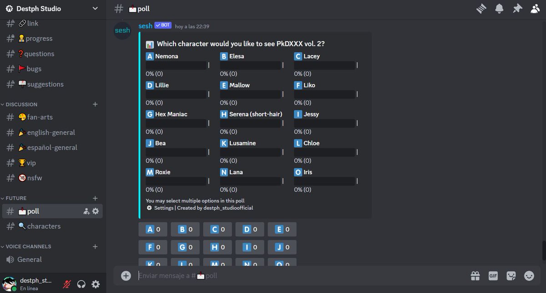Click the Lusamine option text
Image resolution: width=546 pixels, height=293 pixels.
coord(243,143)
